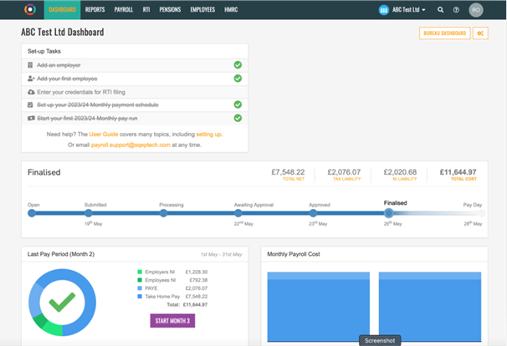Click green check beside Add your first employee
Viewport: 507px width, 346px height.
(x=238, y=79)
